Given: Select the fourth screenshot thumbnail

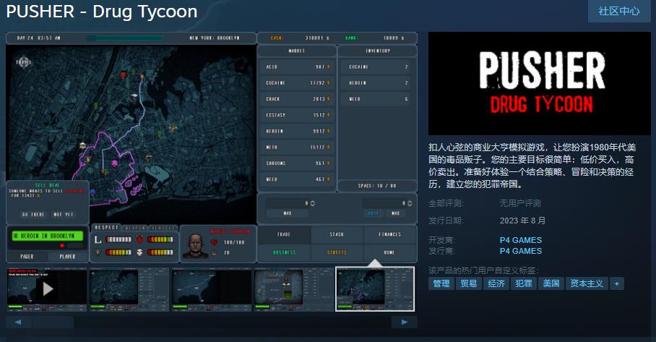Looking at the screenshot, I should [x=294, y=289].
